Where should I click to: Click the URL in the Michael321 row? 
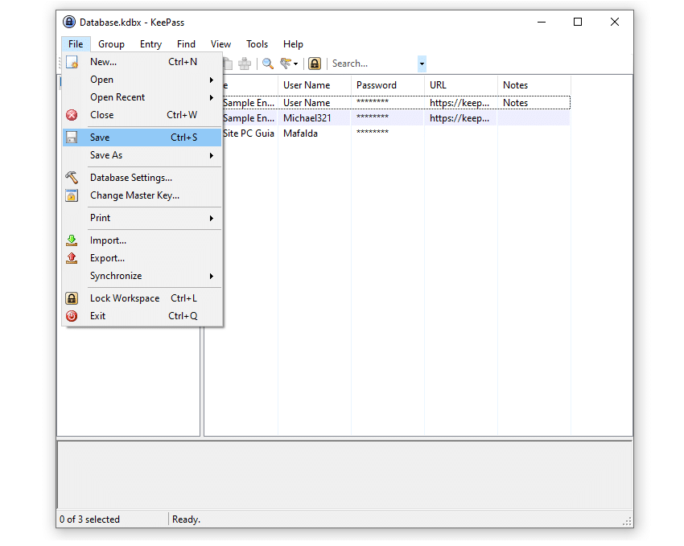coord(459,118)
